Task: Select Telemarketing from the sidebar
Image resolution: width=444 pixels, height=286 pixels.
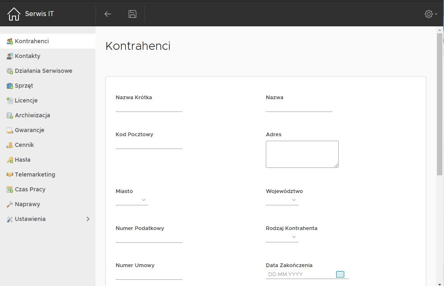Action: pos(35,174)
